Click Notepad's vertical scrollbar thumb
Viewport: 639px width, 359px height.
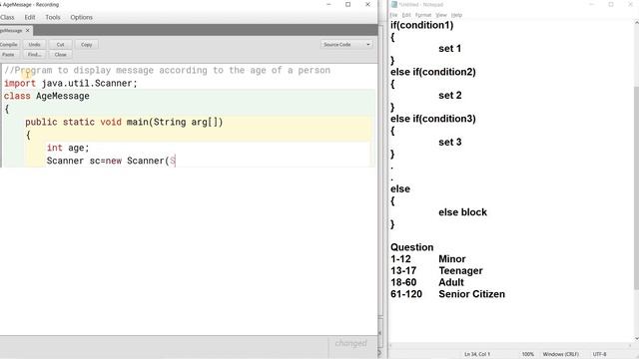[x=636, y=187]
